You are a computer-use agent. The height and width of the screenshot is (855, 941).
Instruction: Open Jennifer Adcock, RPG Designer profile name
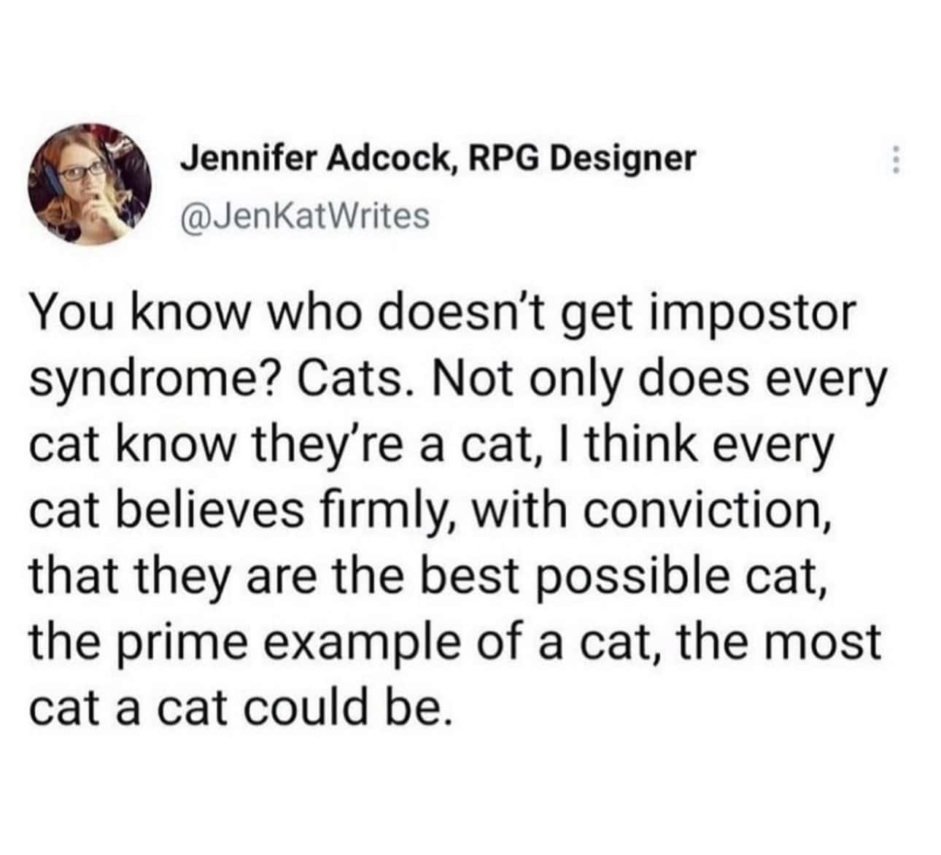pyautogui.click(x=438, y=158)
